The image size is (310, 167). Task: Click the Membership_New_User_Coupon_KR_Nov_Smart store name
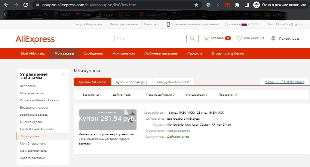[x=199, y=125]
